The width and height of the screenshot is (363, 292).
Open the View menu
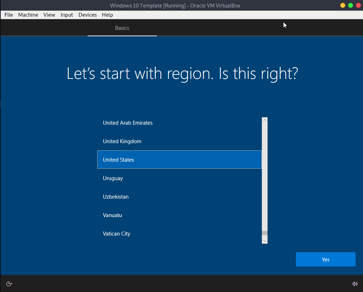pos(49,15)
